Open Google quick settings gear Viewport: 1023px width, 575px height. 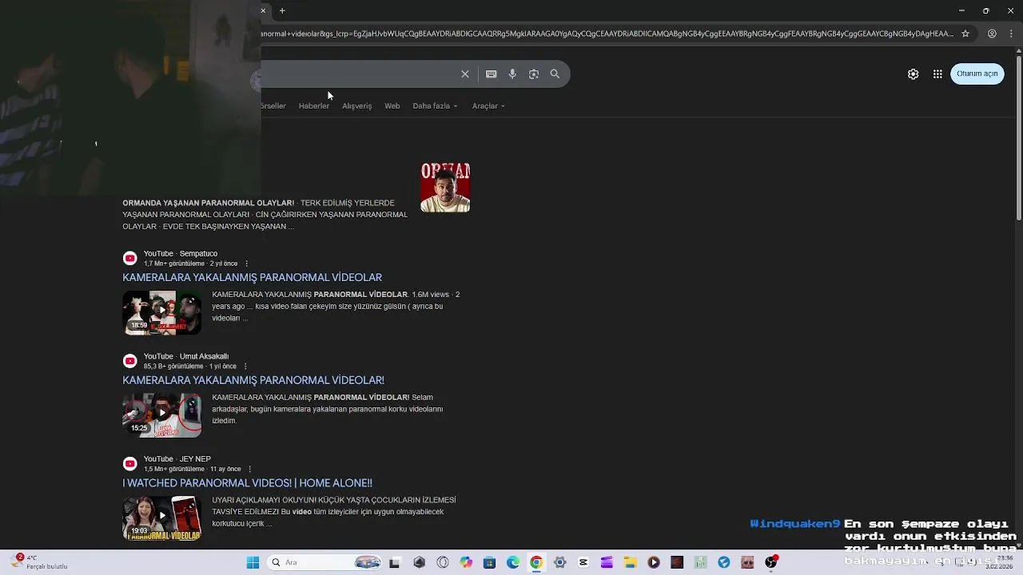pyautogui.click(x=914, y=74)
